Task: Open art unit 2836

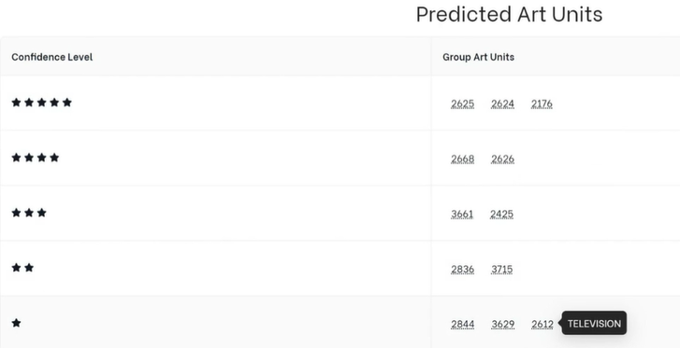Action: point(462,270)
